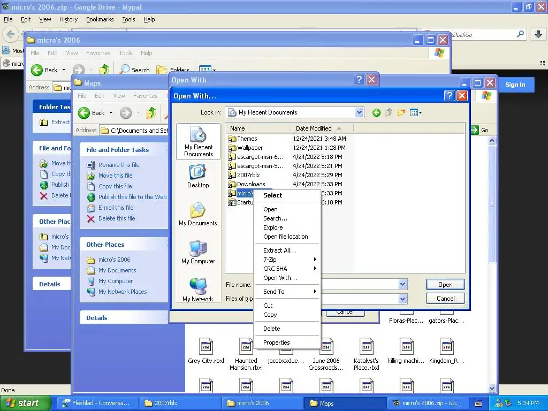Open Haunted Mansion.rbxl file icon

(246, 346)
